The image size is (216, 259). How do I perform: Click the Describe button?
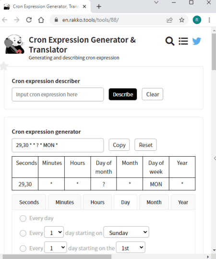(123, 94)
